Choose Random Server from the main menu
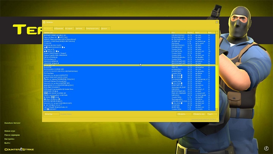The height and width of the screenshot is (154, 273). (13, 123)
